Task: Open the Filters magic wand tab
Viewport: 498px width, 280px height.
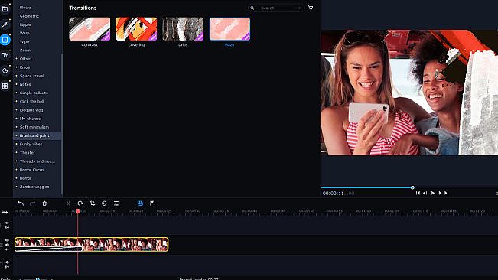Action: [5, 24]
